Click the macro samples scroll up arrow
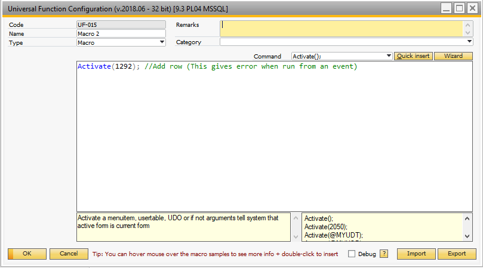 coord(467,218)
